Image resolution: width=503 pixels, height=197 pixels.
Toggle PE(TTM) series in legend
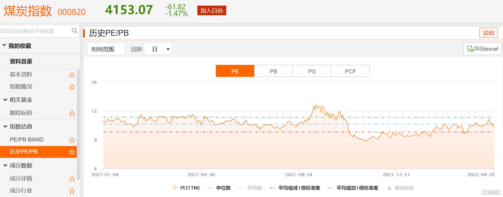186,188
